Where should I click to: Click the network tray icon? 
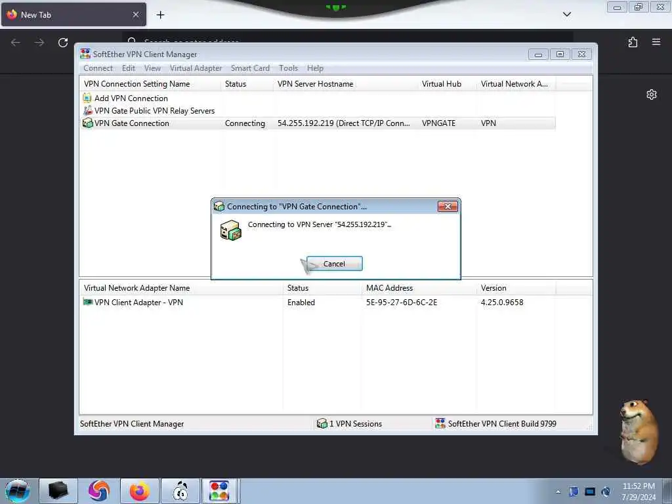pos(590,492)
